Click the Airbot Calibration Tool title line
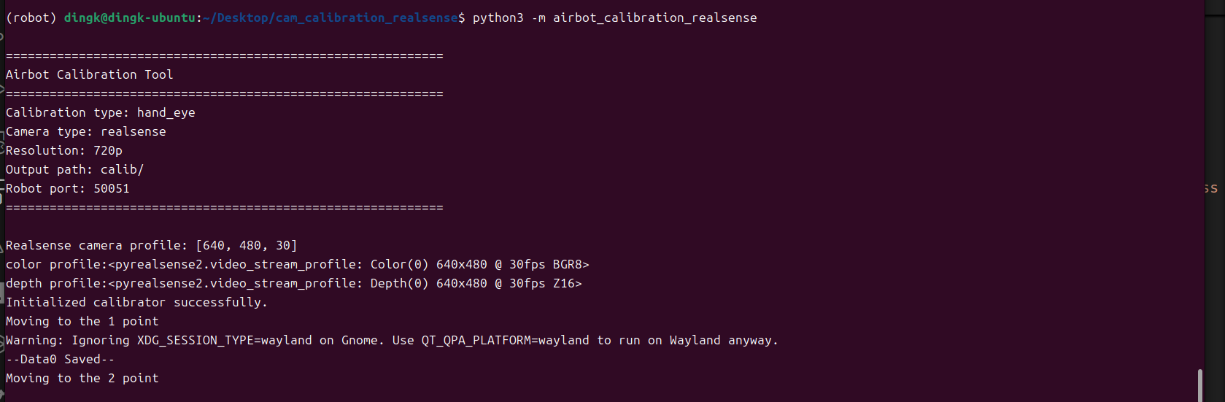Screen dimensions: 1225x402 (x=89, y=74)
